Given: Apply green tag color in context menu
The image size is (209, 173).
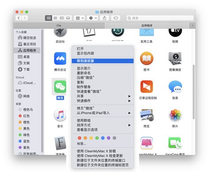Looking at the screenshot, I should pos(97,138).
